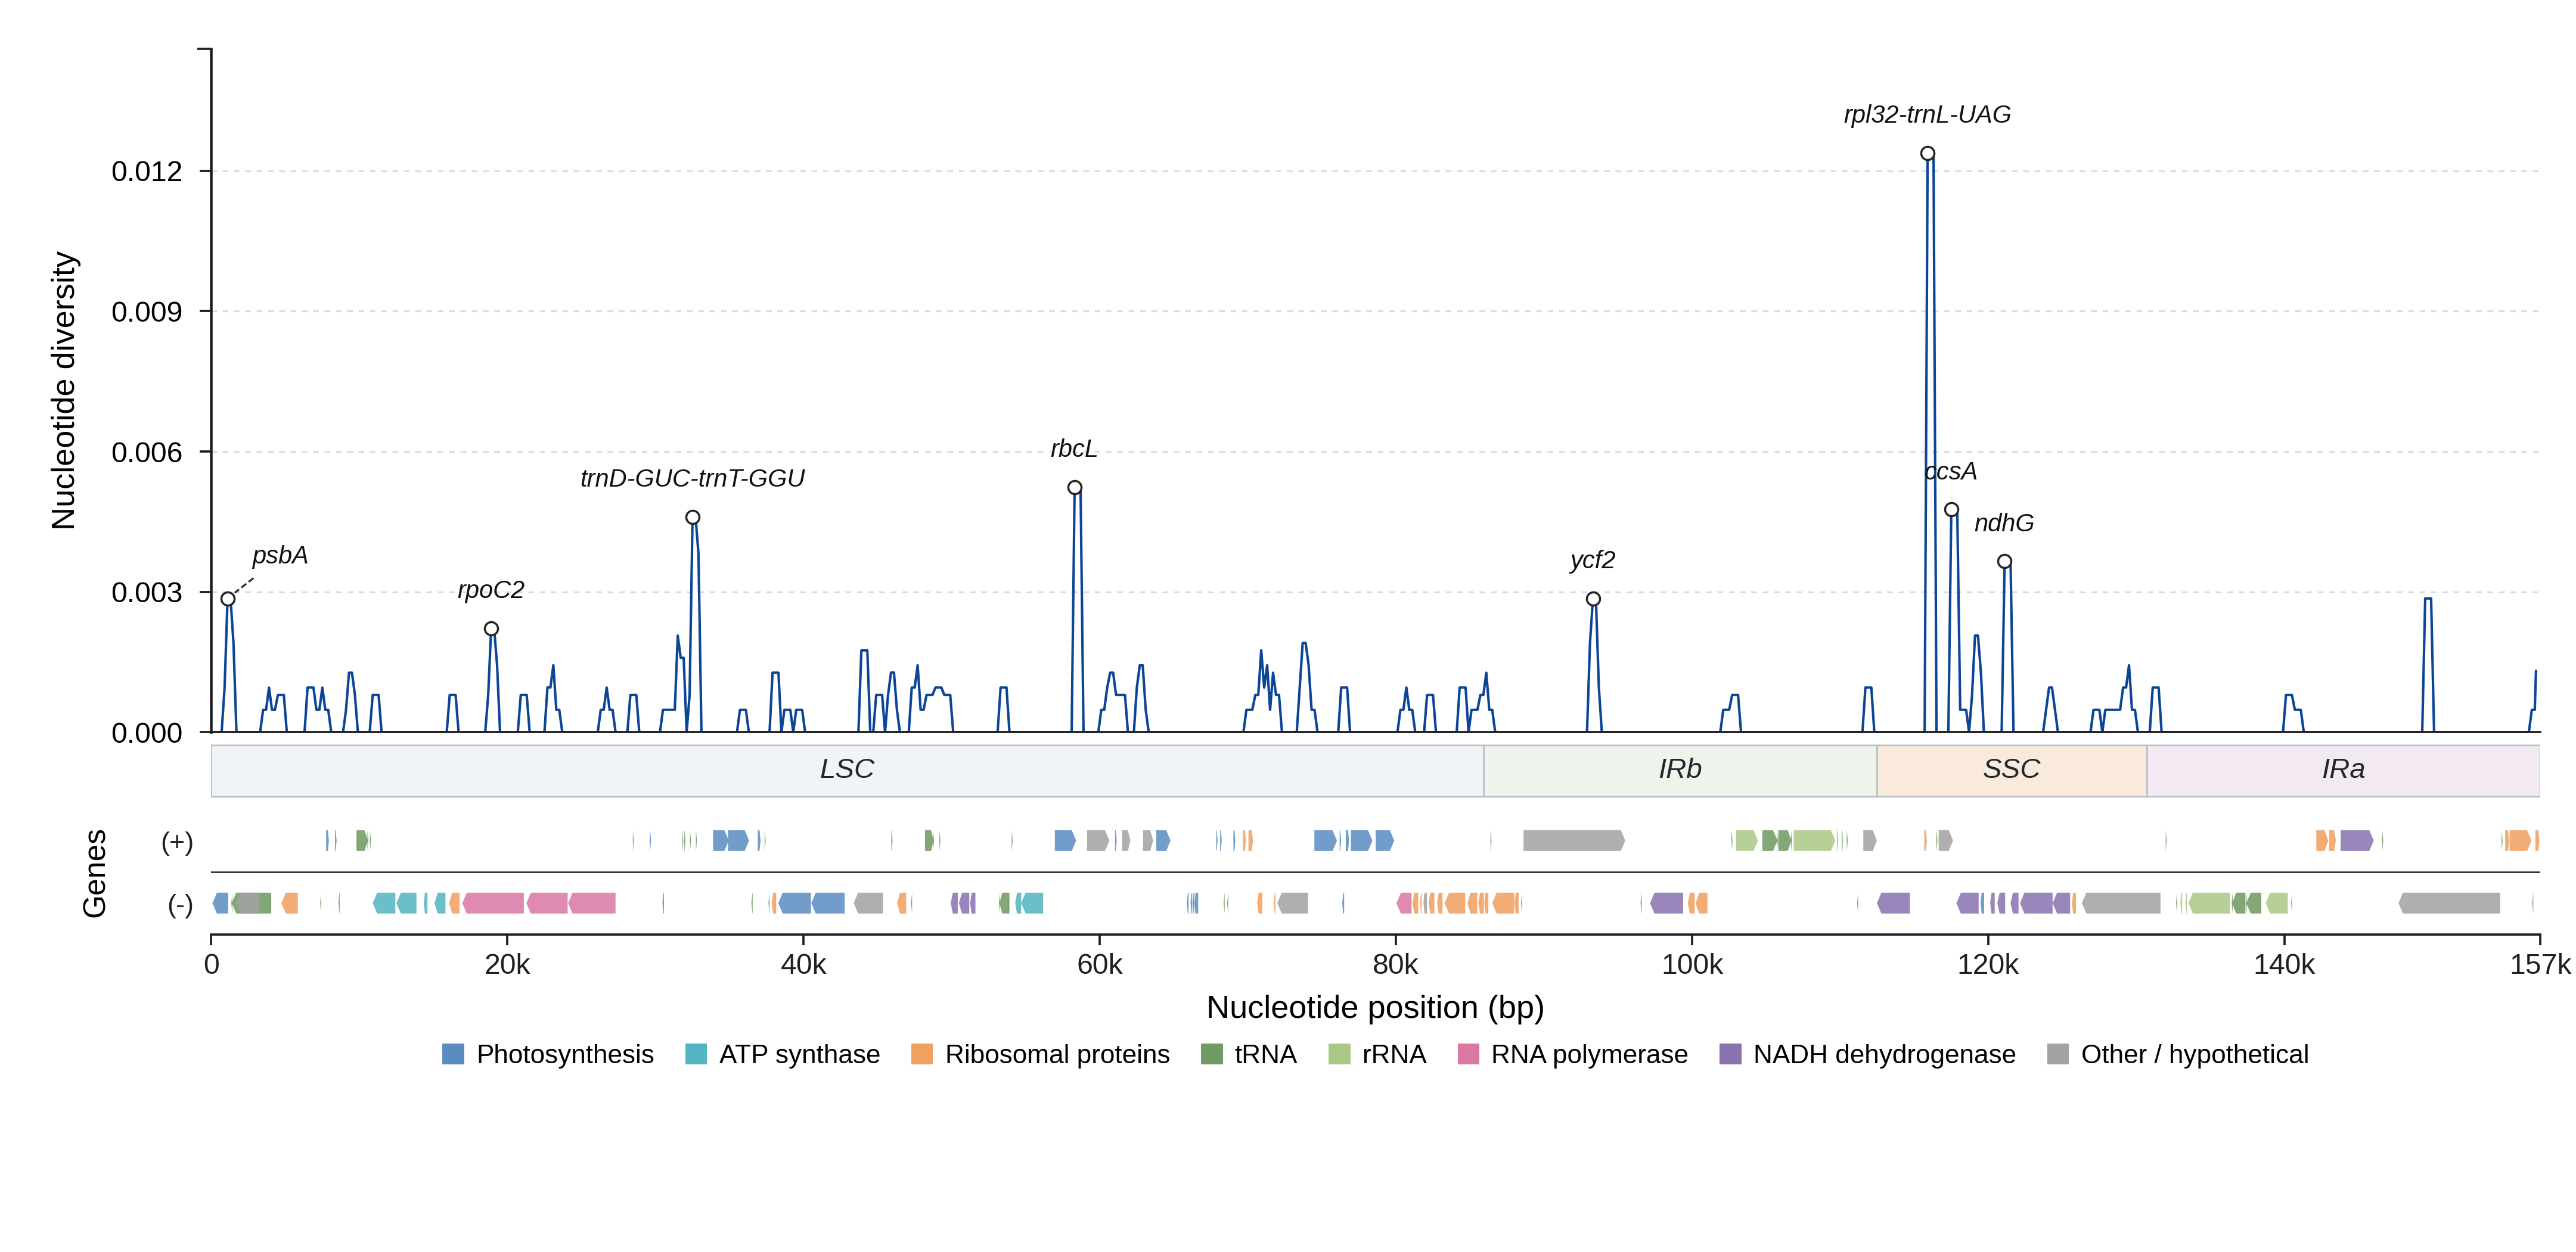
Task: Click the 140k x-axis tick label
Action: [2284, 964]
